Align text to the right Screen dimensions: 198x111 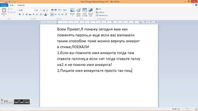coord(59,14)
